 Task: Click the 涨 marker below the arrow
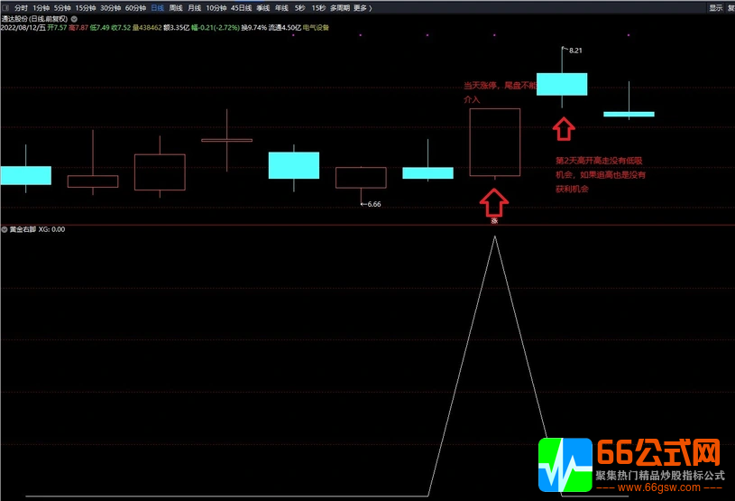[494, 219]
